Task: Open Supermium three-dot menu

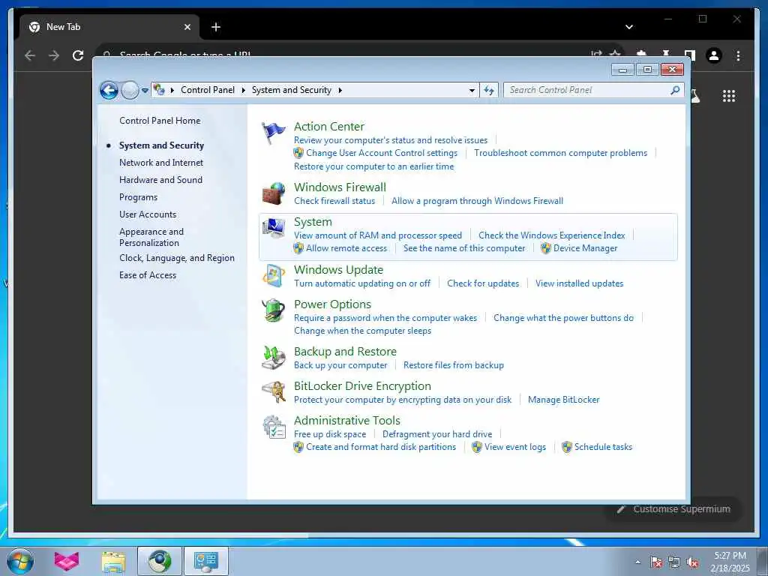Action: 738,55
